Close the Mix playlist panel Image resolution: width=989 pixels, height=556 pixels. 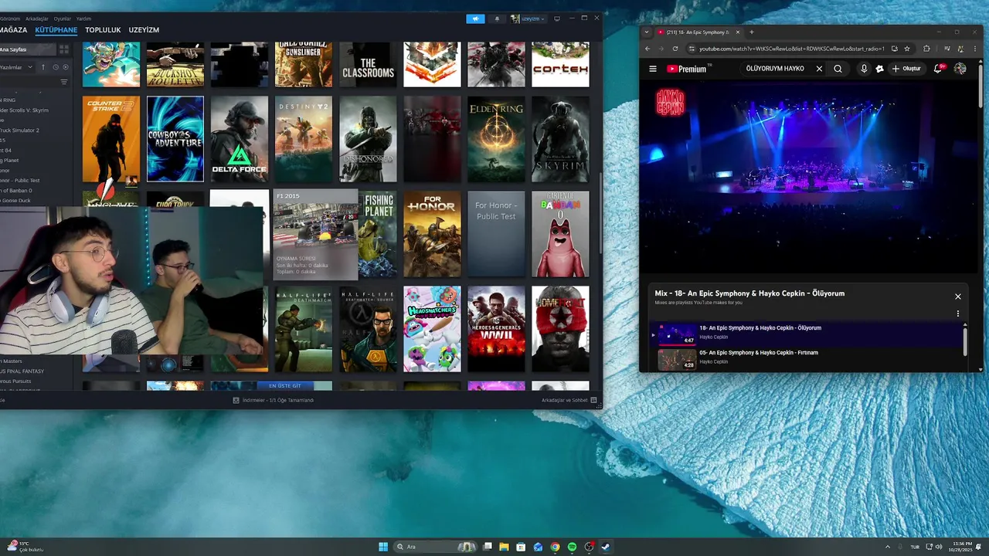click(958, 297)
